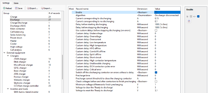Select the Eltek charger item
Screen dimensions: 208x93
click(20, 62)
